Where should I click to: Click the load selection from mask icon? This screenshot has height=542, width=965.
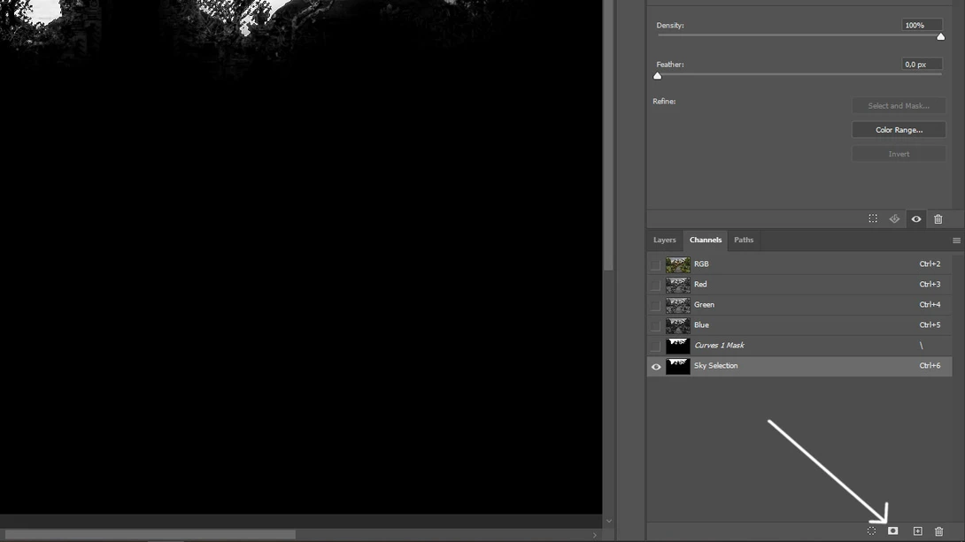point(872,218)
